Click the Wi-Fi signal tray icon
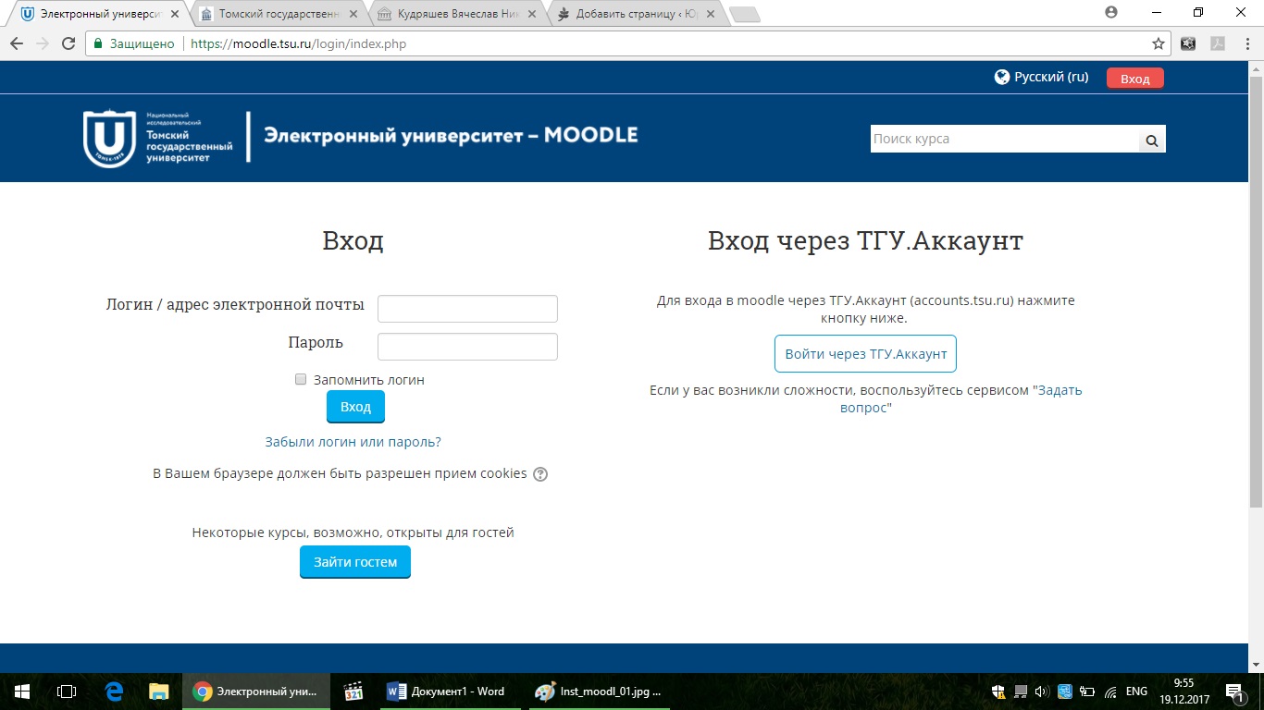Screen dimensions: 1264x710 tap(1109, 691)
